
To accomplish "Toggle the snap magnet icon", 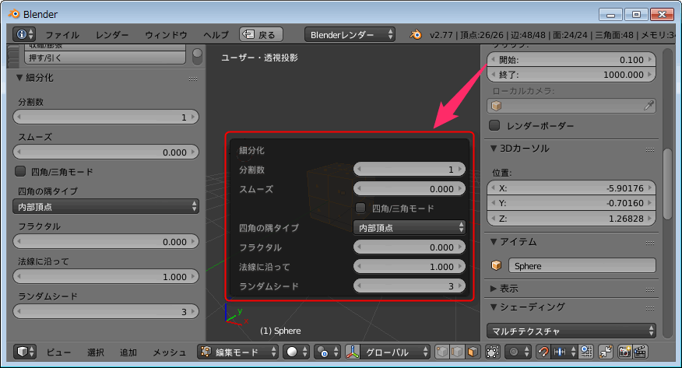I will [543, 352].
